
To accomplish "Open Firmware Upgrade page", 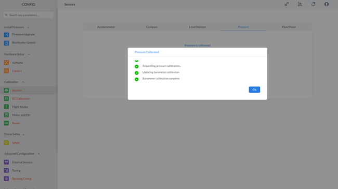I will [23, 34].
